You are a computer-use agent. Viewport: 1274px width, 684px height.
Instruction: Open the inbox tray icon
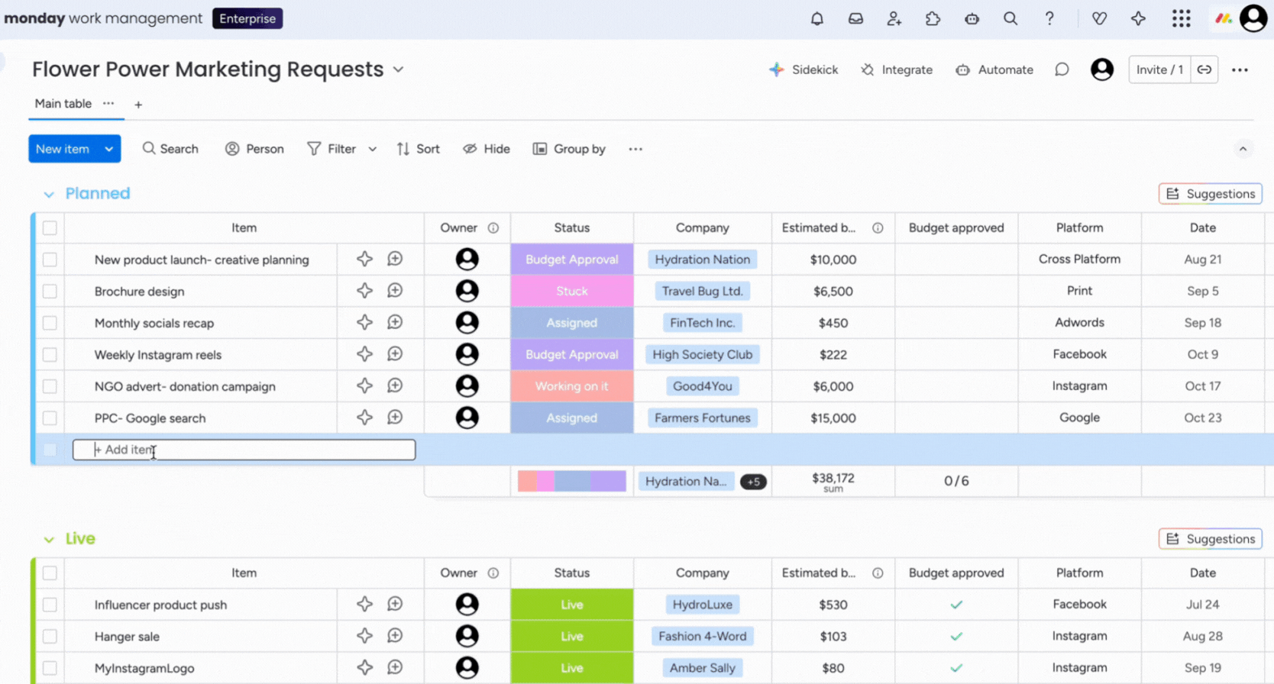pos(855,19)
